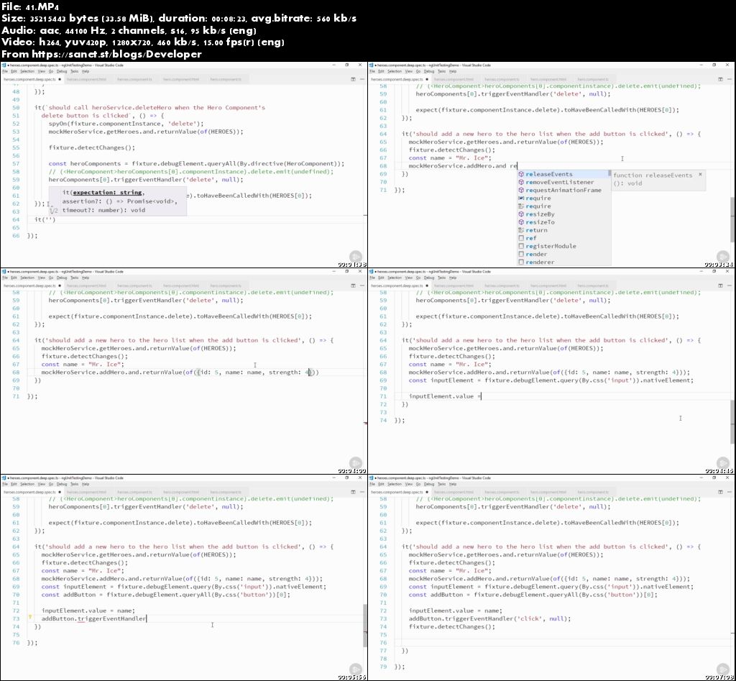Click 'inputElement.value =' on line 71
Image resolution: width=736 pixels, height=681 pixels.
pyautogui.click(x=444, y=396)
